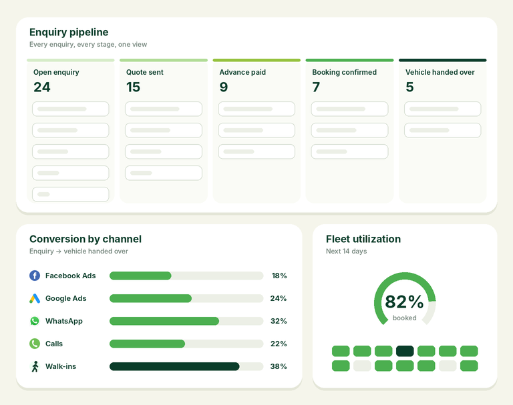The height and width of the screenshot is (405, 513).
Task: Click the Google Ads icon
Action: (x=35, y=298)
